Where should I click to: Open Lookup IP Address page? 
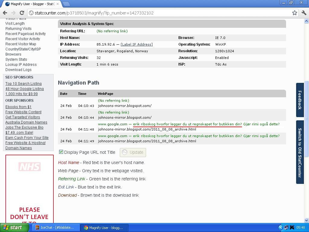coord(21,65)
